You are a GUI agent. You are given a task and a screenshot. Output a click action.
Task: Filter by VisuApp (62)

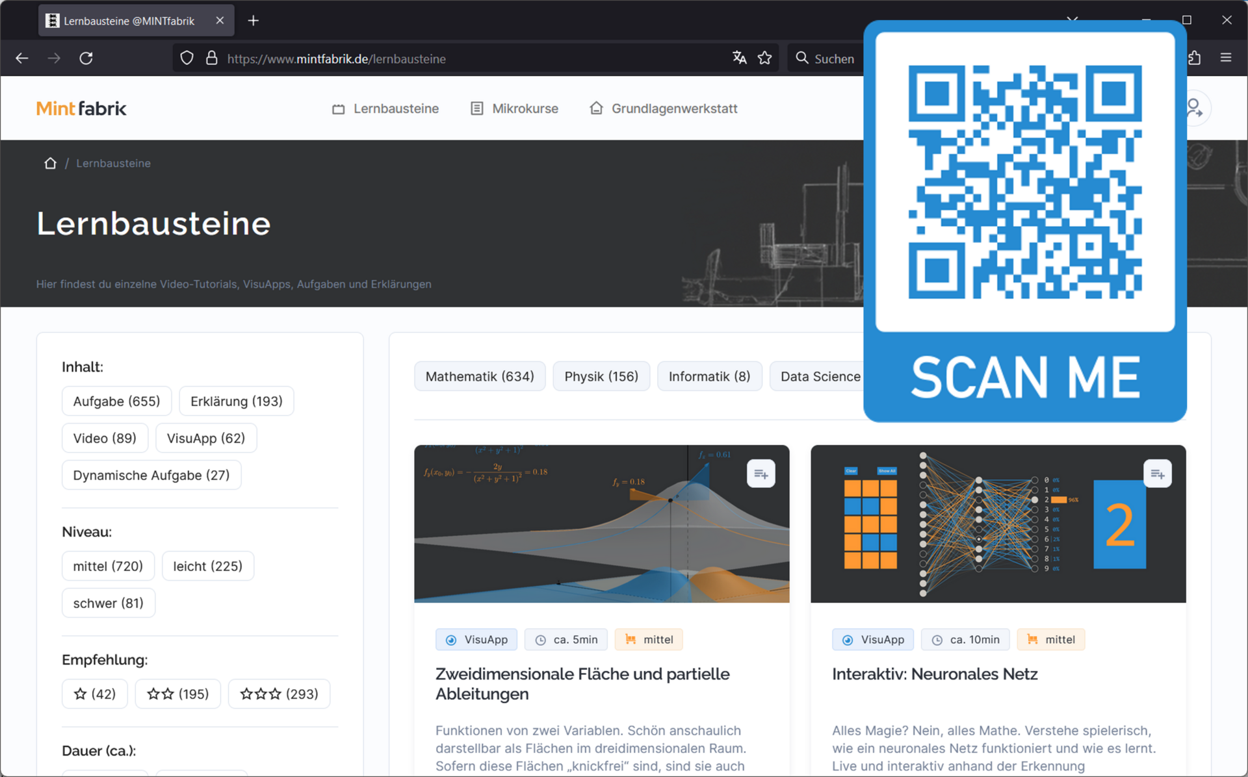point(206,439)
